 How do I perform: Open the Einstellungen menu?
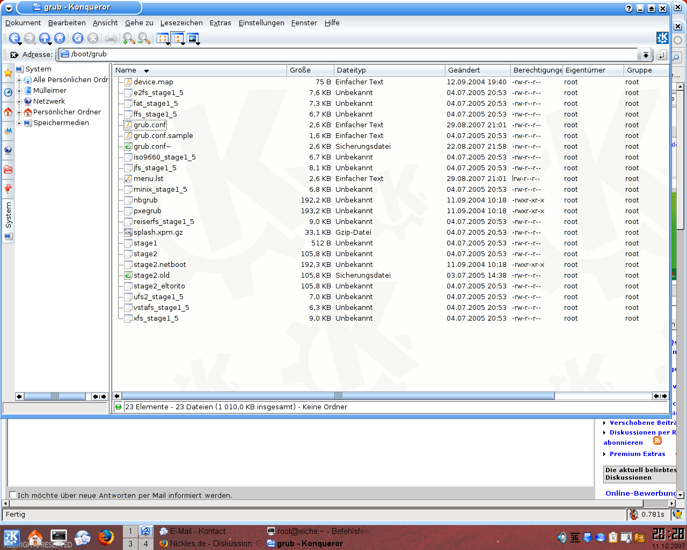pos(261,23)
